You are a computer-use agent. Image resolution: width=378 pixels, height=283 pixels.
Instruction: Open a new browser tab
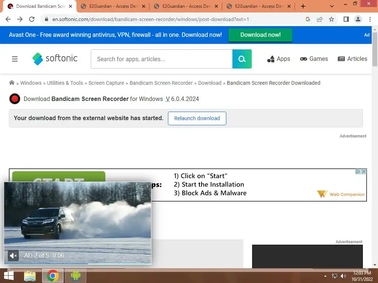click(303, 6)
